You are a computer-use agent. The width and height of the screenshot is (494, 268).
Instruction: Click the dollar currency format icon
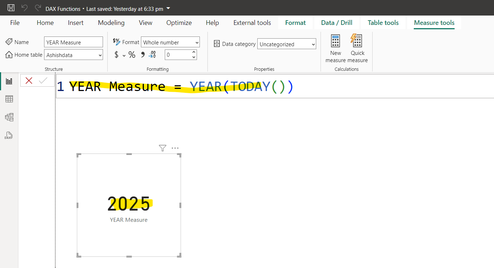tap(116, 55)
